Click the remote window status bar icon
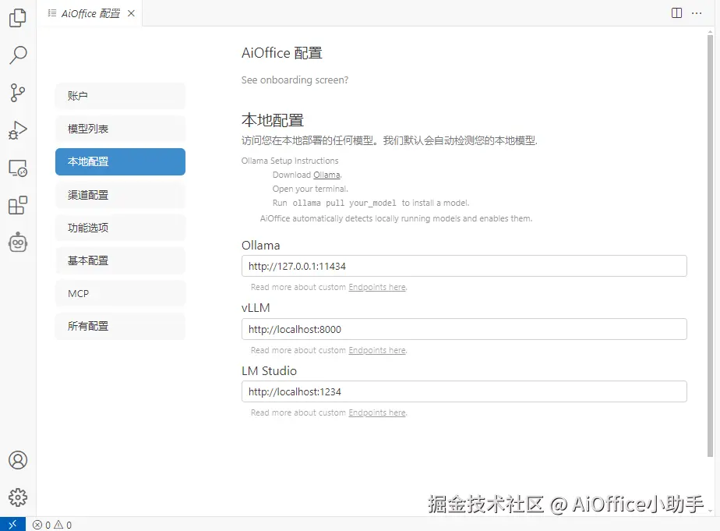This screenshot has height=531, width=720. (12, 524)
